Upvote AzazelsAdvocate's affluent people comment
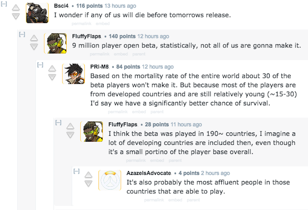Screen dimensions: 308x210 [x=89, y=175]
